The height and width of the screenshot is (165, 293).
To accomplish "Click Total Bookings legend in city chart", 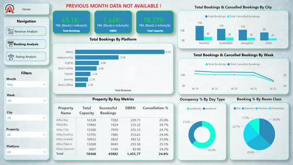I will click(215, 16).
